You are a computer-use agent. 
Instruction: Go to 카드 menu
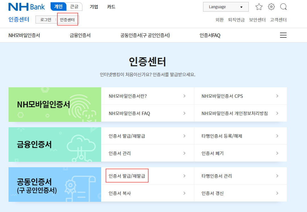tap(111, 7)
